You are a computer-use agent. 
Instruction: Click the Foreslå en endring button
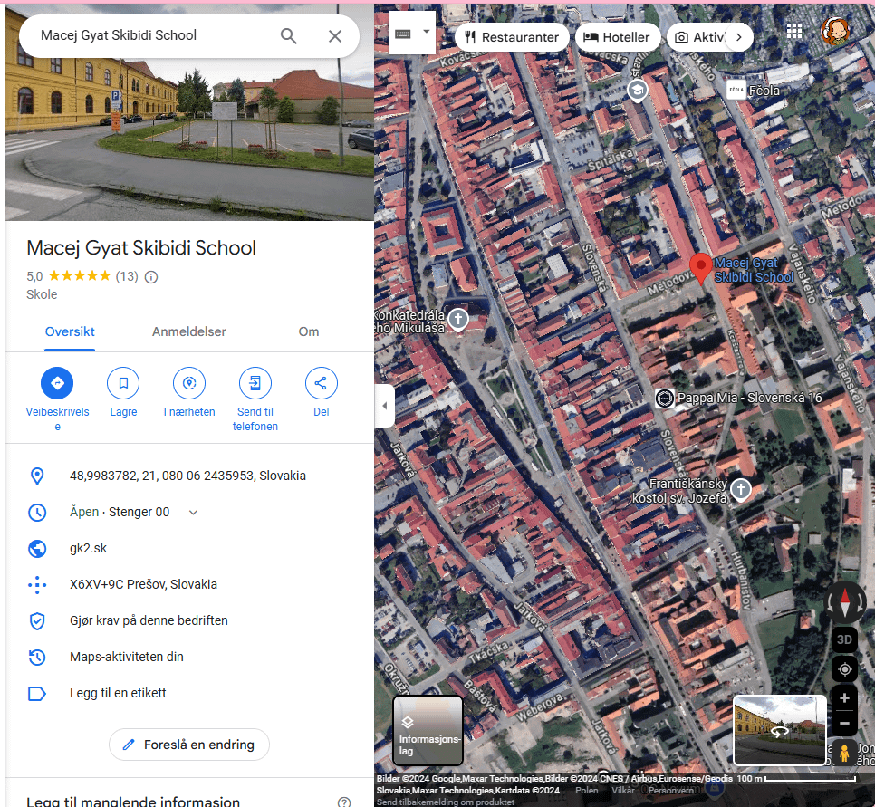pos(189,745)
